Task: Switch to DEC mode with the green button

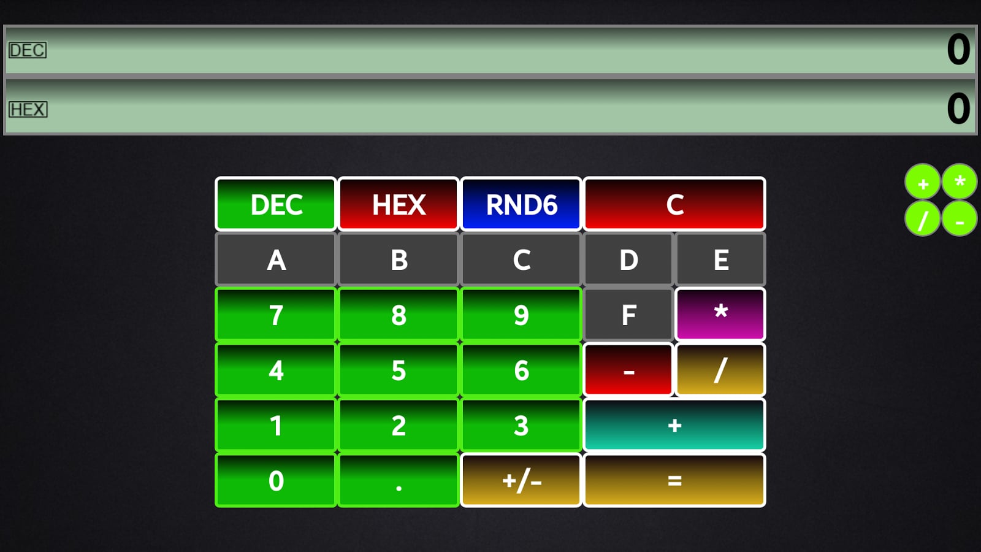Action: click(276, 204)
